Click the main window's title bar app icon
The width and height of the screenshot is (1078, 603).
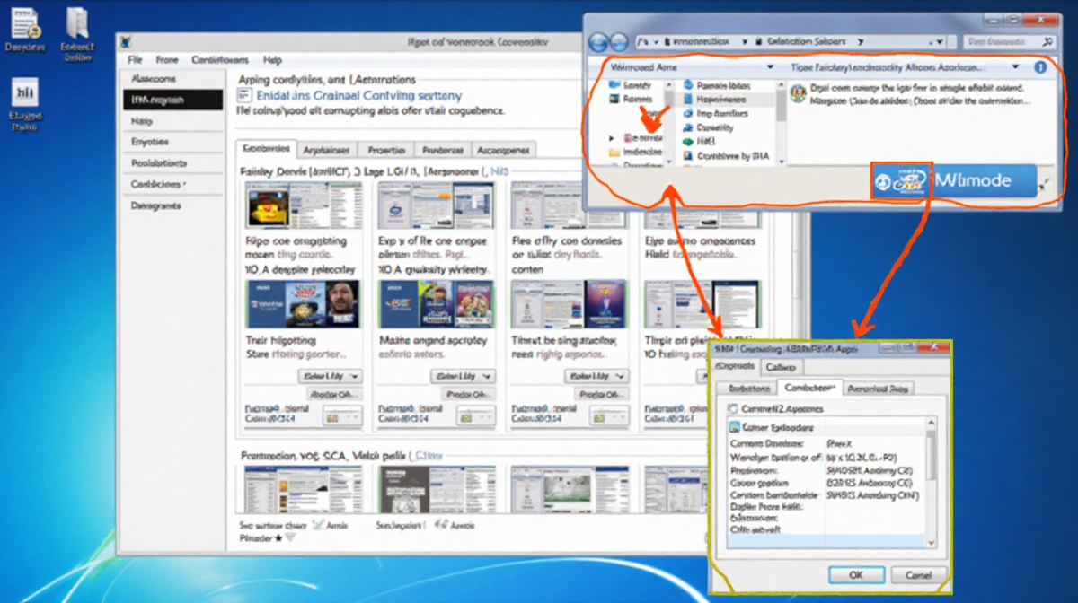click(x=127, y=41)
